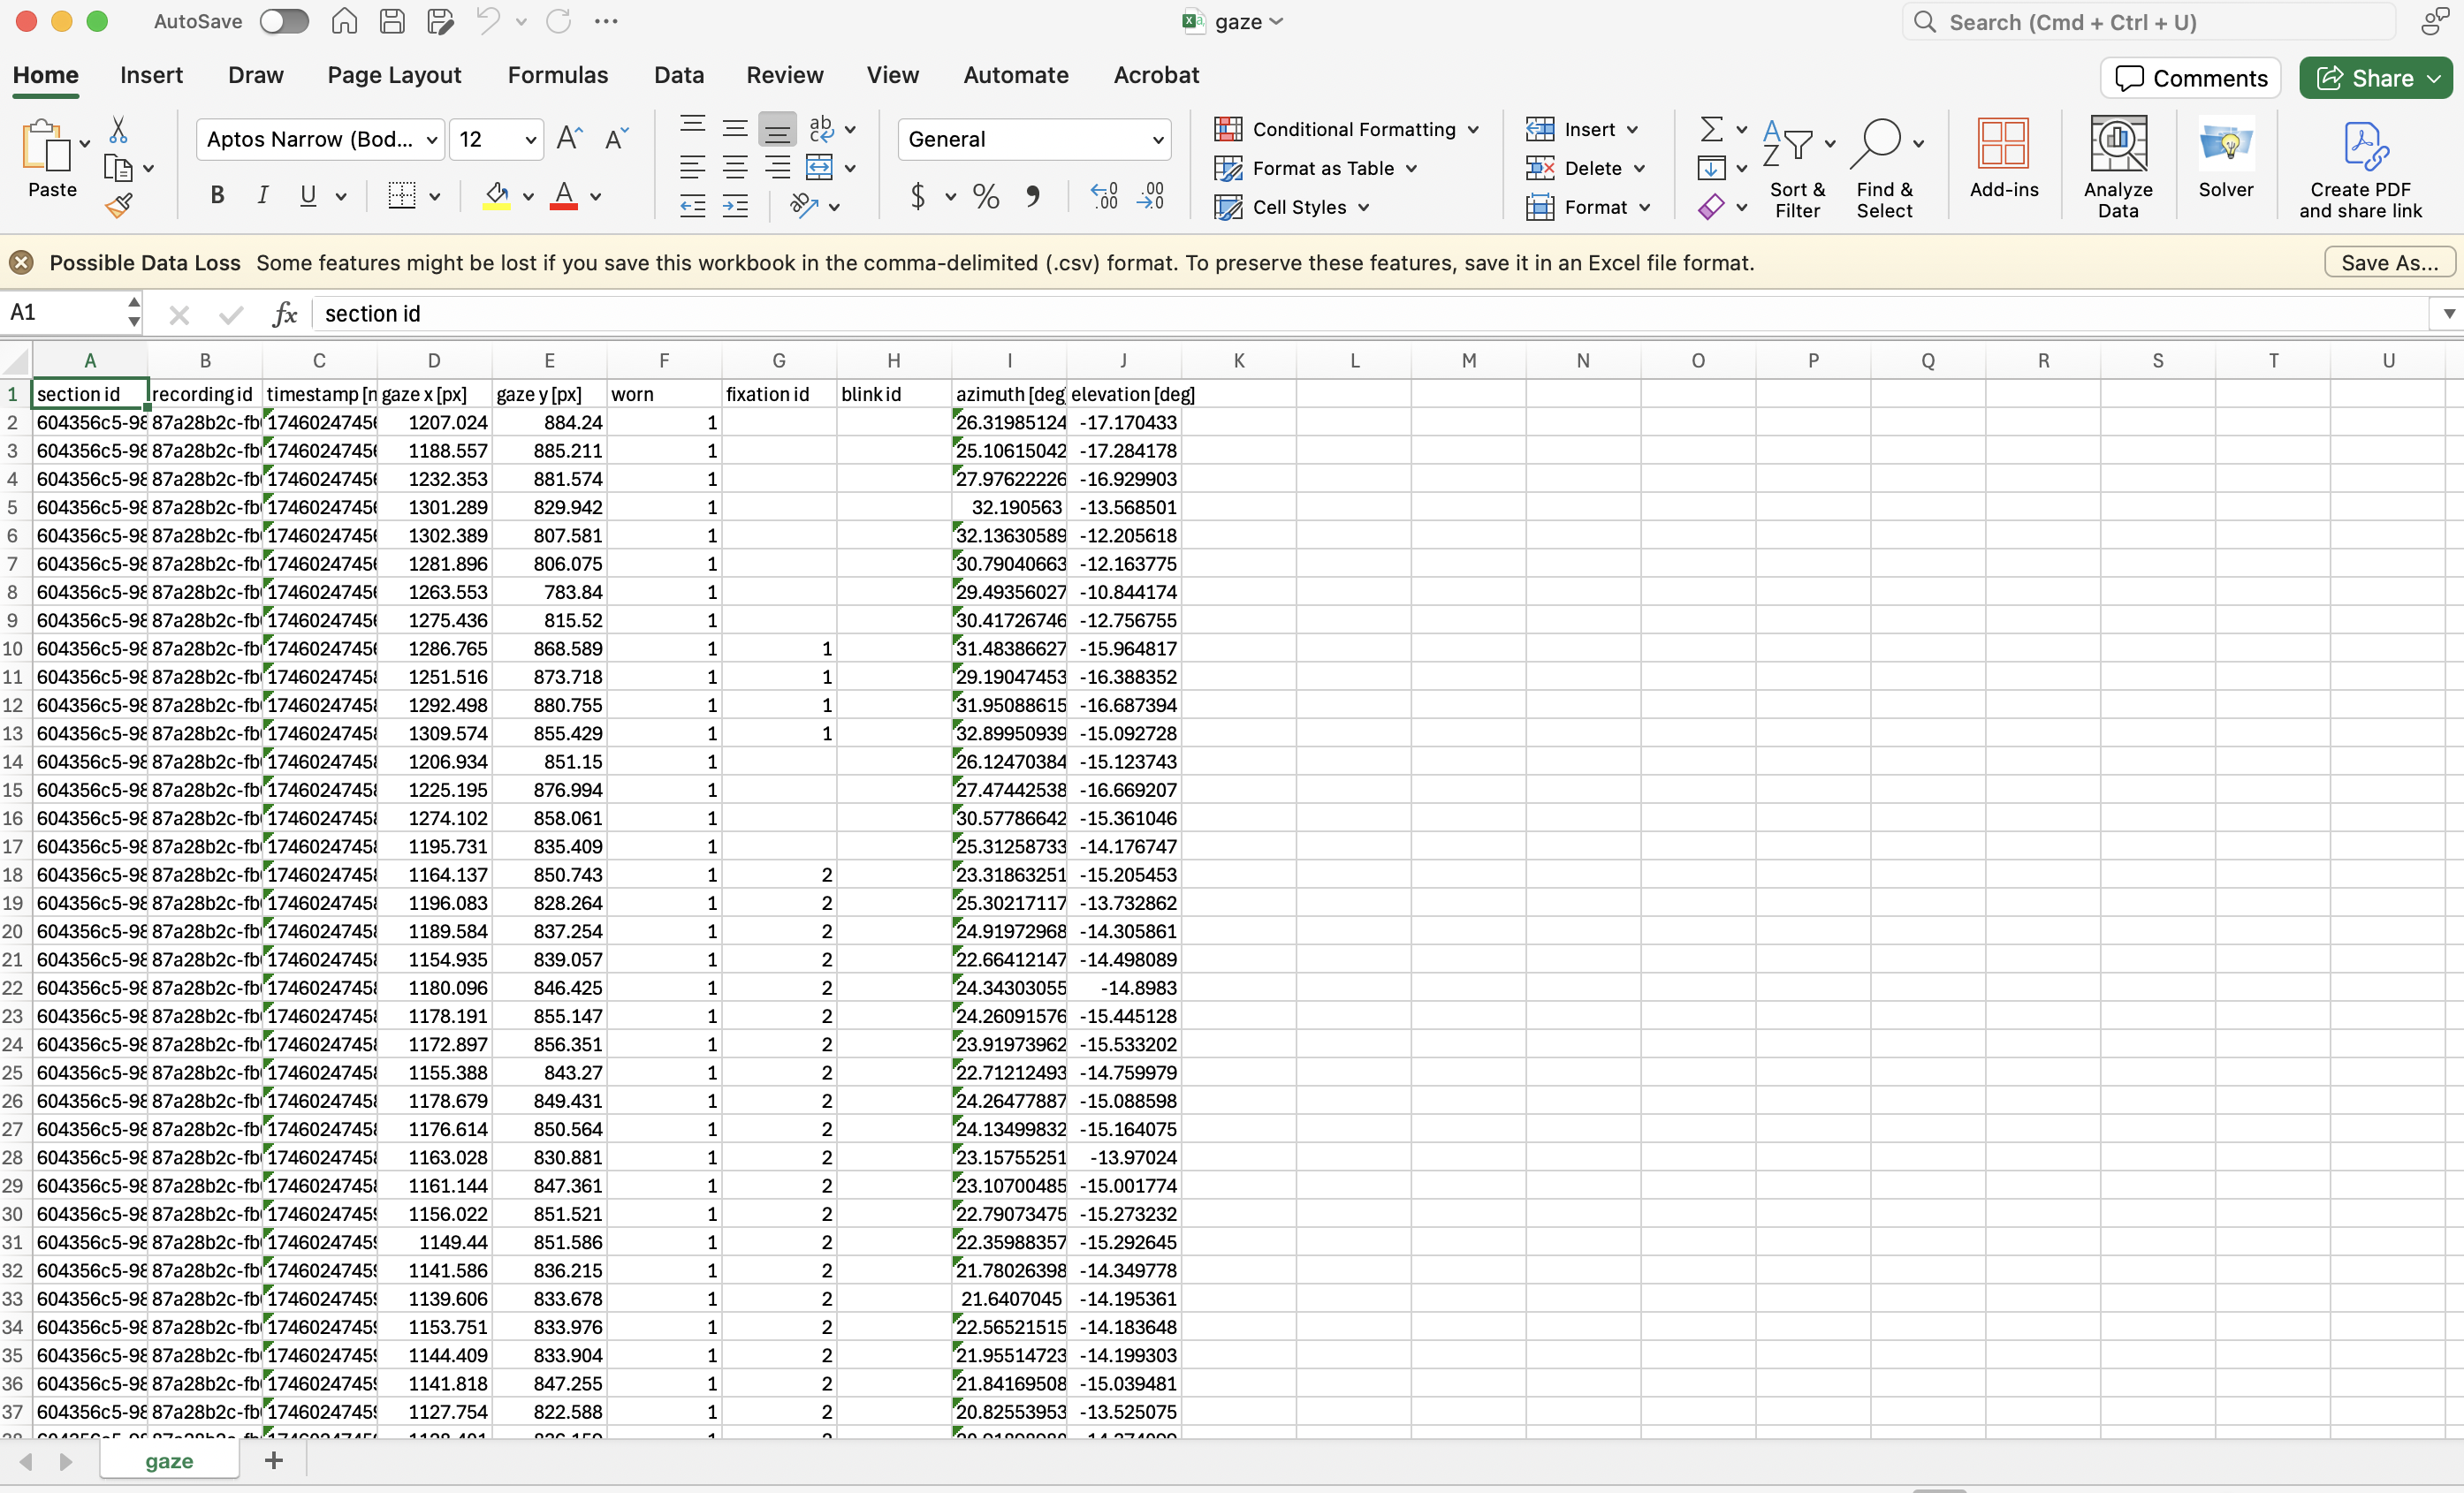
Task: Click the Insert Function fx button
Action: point(284,314)
